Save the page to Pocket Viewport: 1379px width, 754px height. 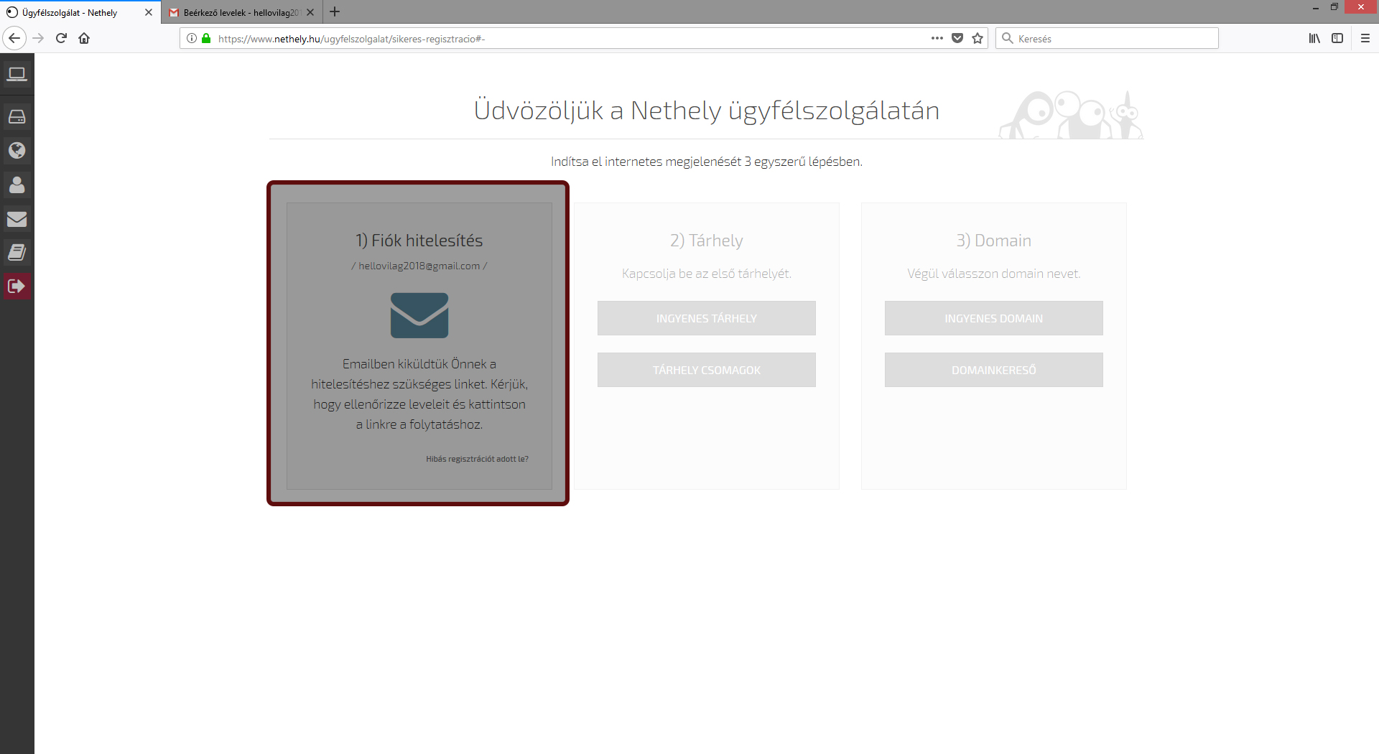point(957,38)
